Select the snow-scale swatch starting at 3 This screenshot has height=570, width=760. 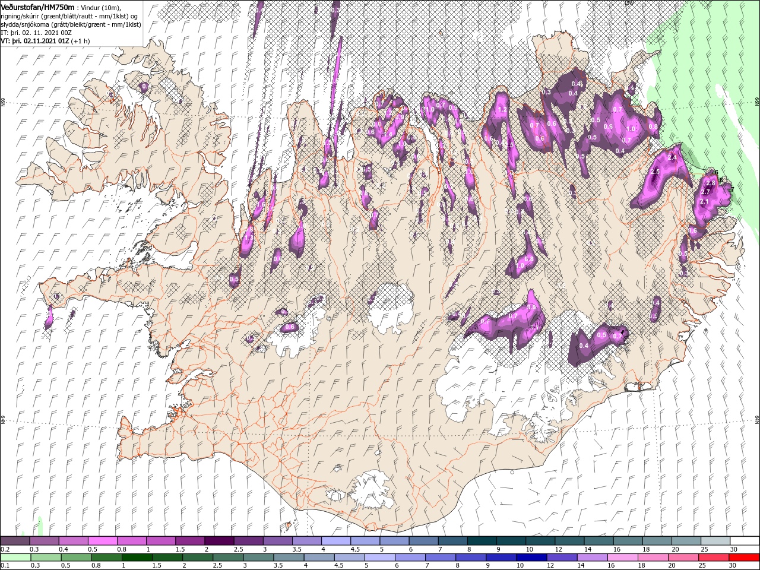277,541
